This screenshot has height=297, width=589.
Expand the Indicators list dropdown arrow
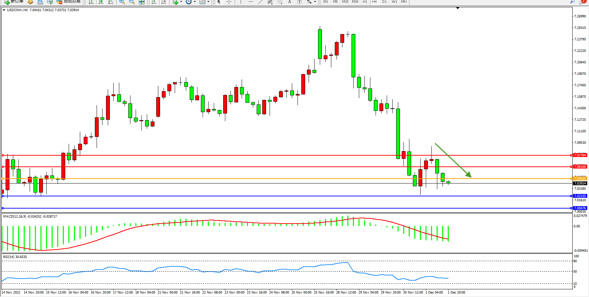point(181,2)
